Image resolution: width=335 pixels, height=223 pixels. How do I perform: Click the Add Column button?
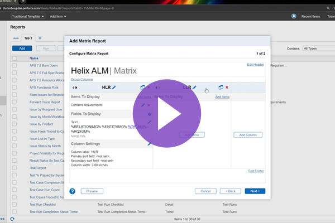[x=248, y=135]
